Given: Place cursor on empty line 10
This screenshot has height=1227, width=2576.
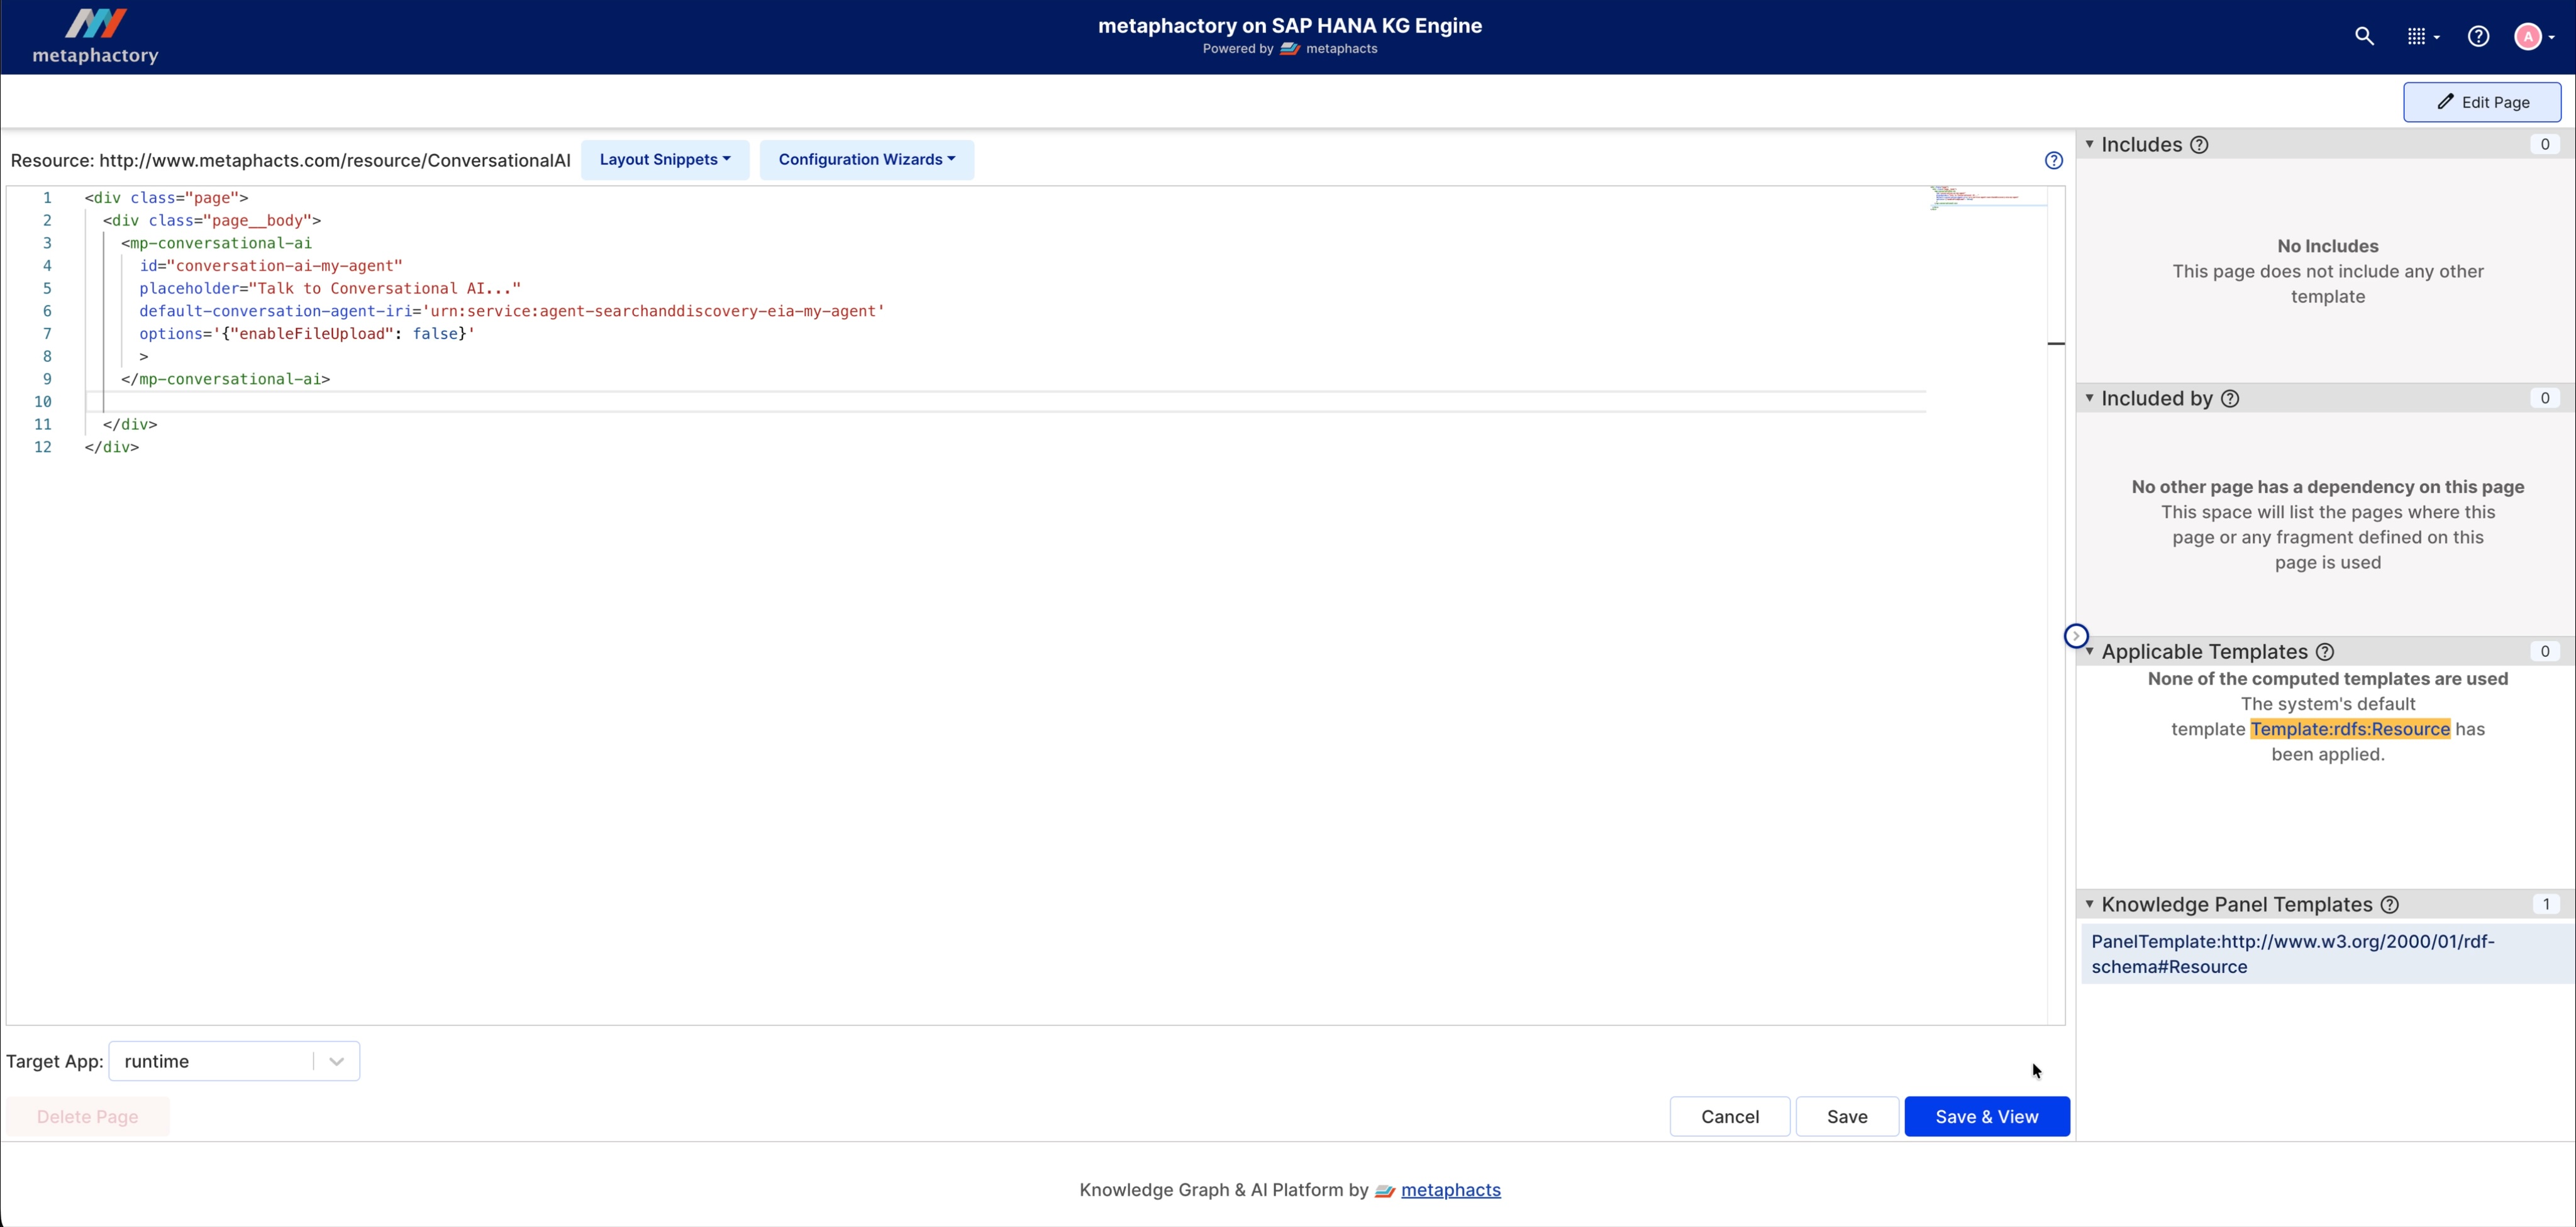Looking at the screenshot, I should pyautogui.click(x=1005, y=402).
